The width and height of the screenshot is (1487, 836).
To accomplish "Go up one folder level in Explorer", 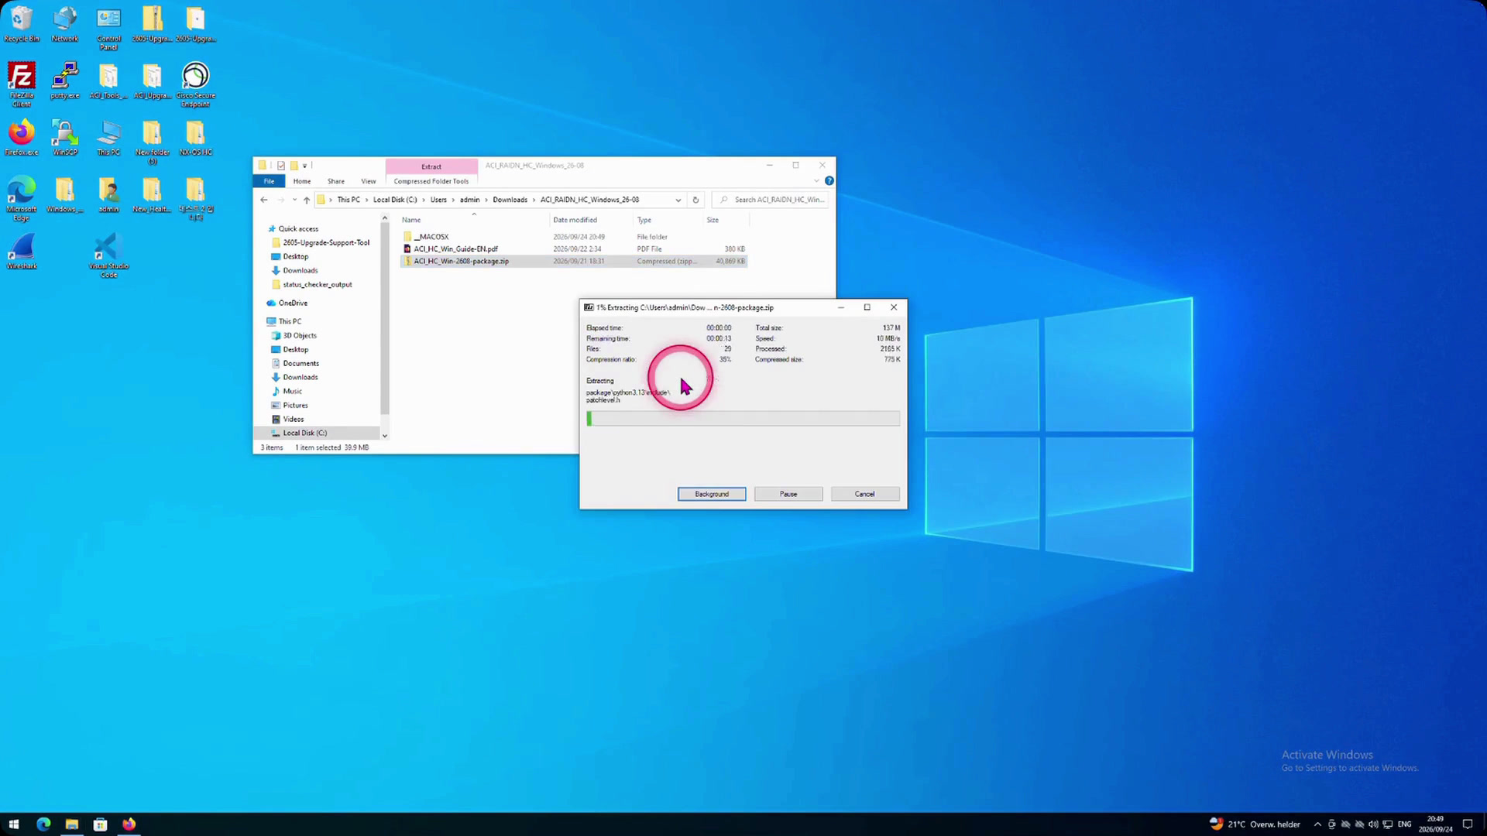I will (x=307, y=200).
